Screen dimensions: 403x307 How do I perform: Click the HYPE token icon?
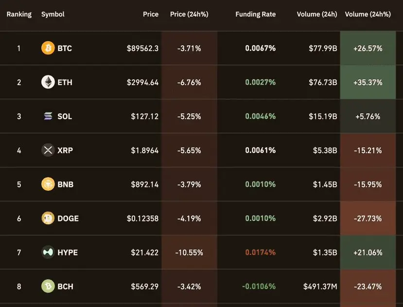pyautogui.click(x=48, y=253)
